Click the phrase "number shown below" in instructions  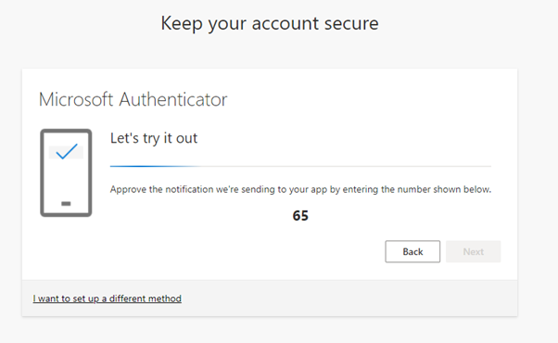[444, 189]
